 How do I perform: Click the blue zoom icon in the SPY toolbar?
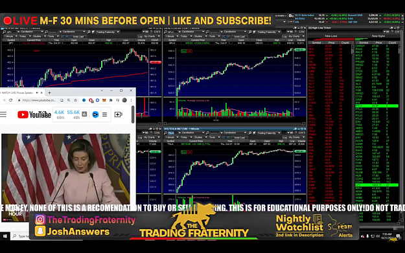62,36
